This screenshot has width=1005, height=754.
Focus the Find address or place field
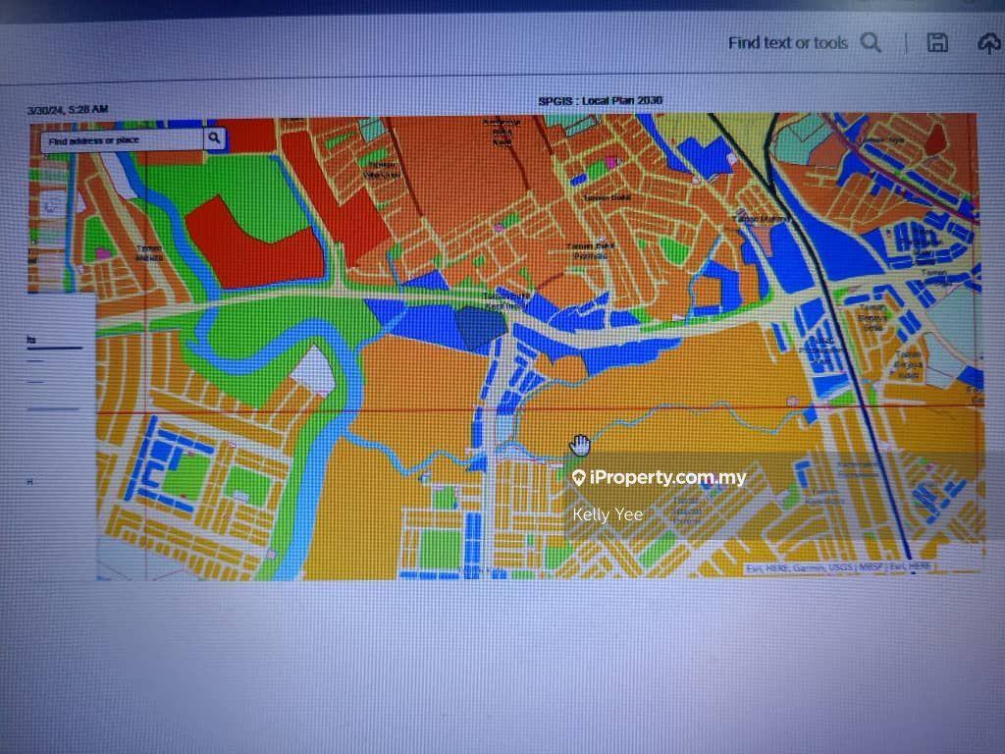(122, 140)
